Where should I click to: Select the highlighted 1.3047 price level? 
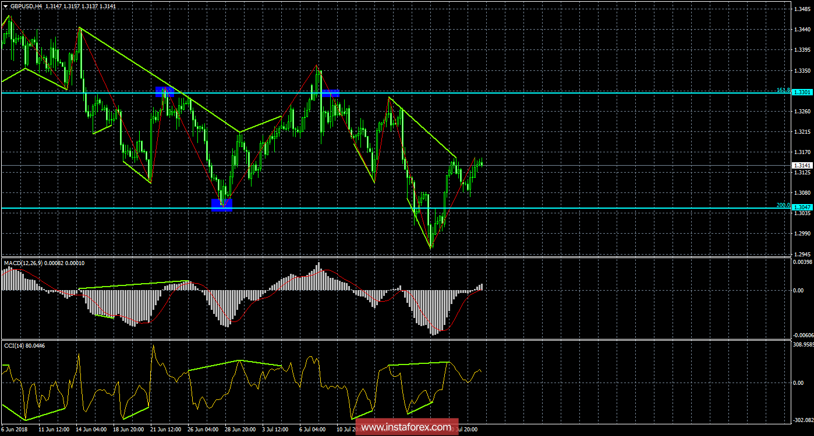(802, 206)
